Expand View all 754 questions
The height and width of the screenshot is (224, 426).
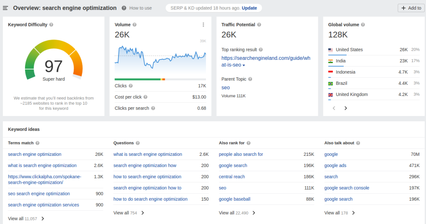point(129,213)
